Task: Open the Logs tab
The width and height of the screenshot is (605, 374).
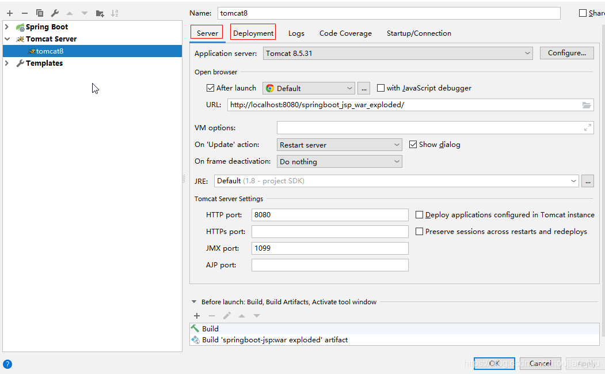Action: pos(296,33)
